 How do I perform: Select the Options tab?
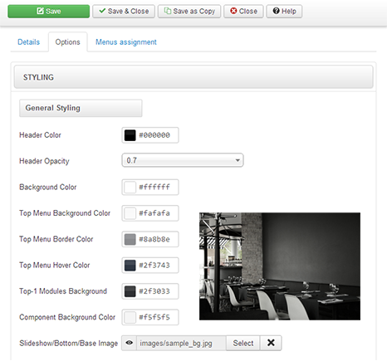[x=67, y=42]
